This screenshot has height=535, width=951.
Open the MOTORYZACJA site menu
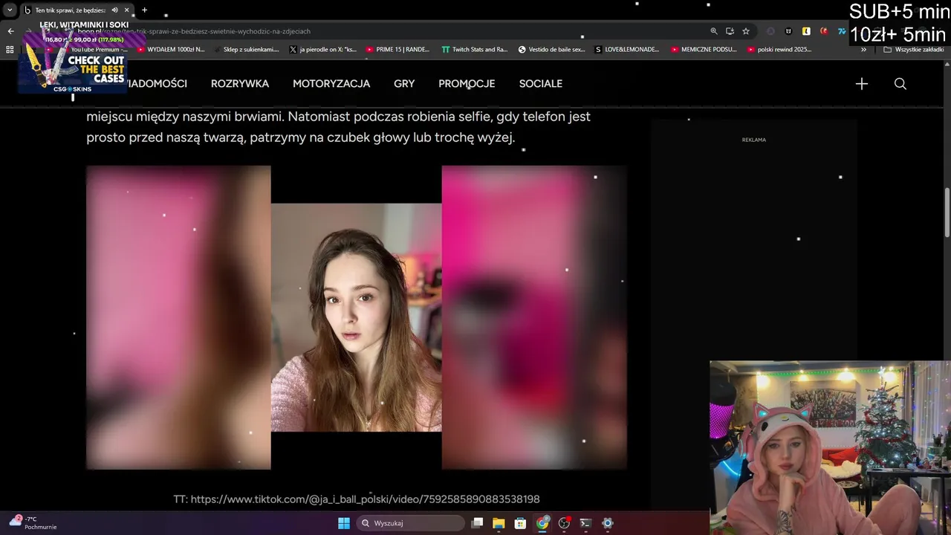click(331, 84)
